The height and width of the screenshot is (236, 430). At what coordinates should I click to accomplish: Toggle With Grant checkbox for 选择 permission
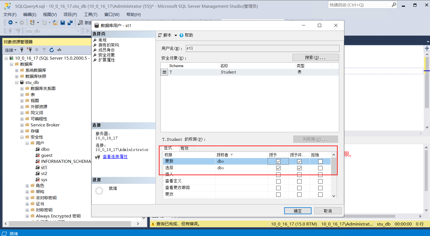[299, 168]
